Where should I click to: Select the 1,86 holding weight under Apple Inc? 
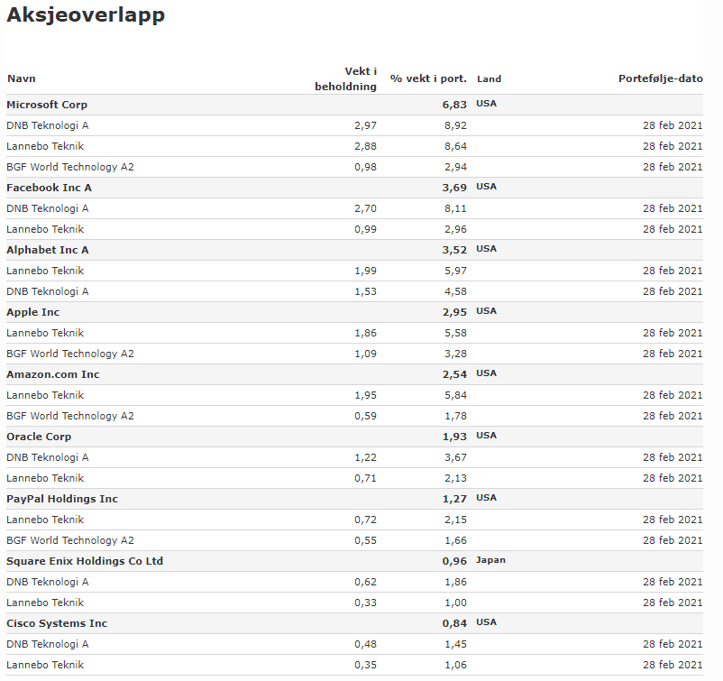(x=366, y=333)
